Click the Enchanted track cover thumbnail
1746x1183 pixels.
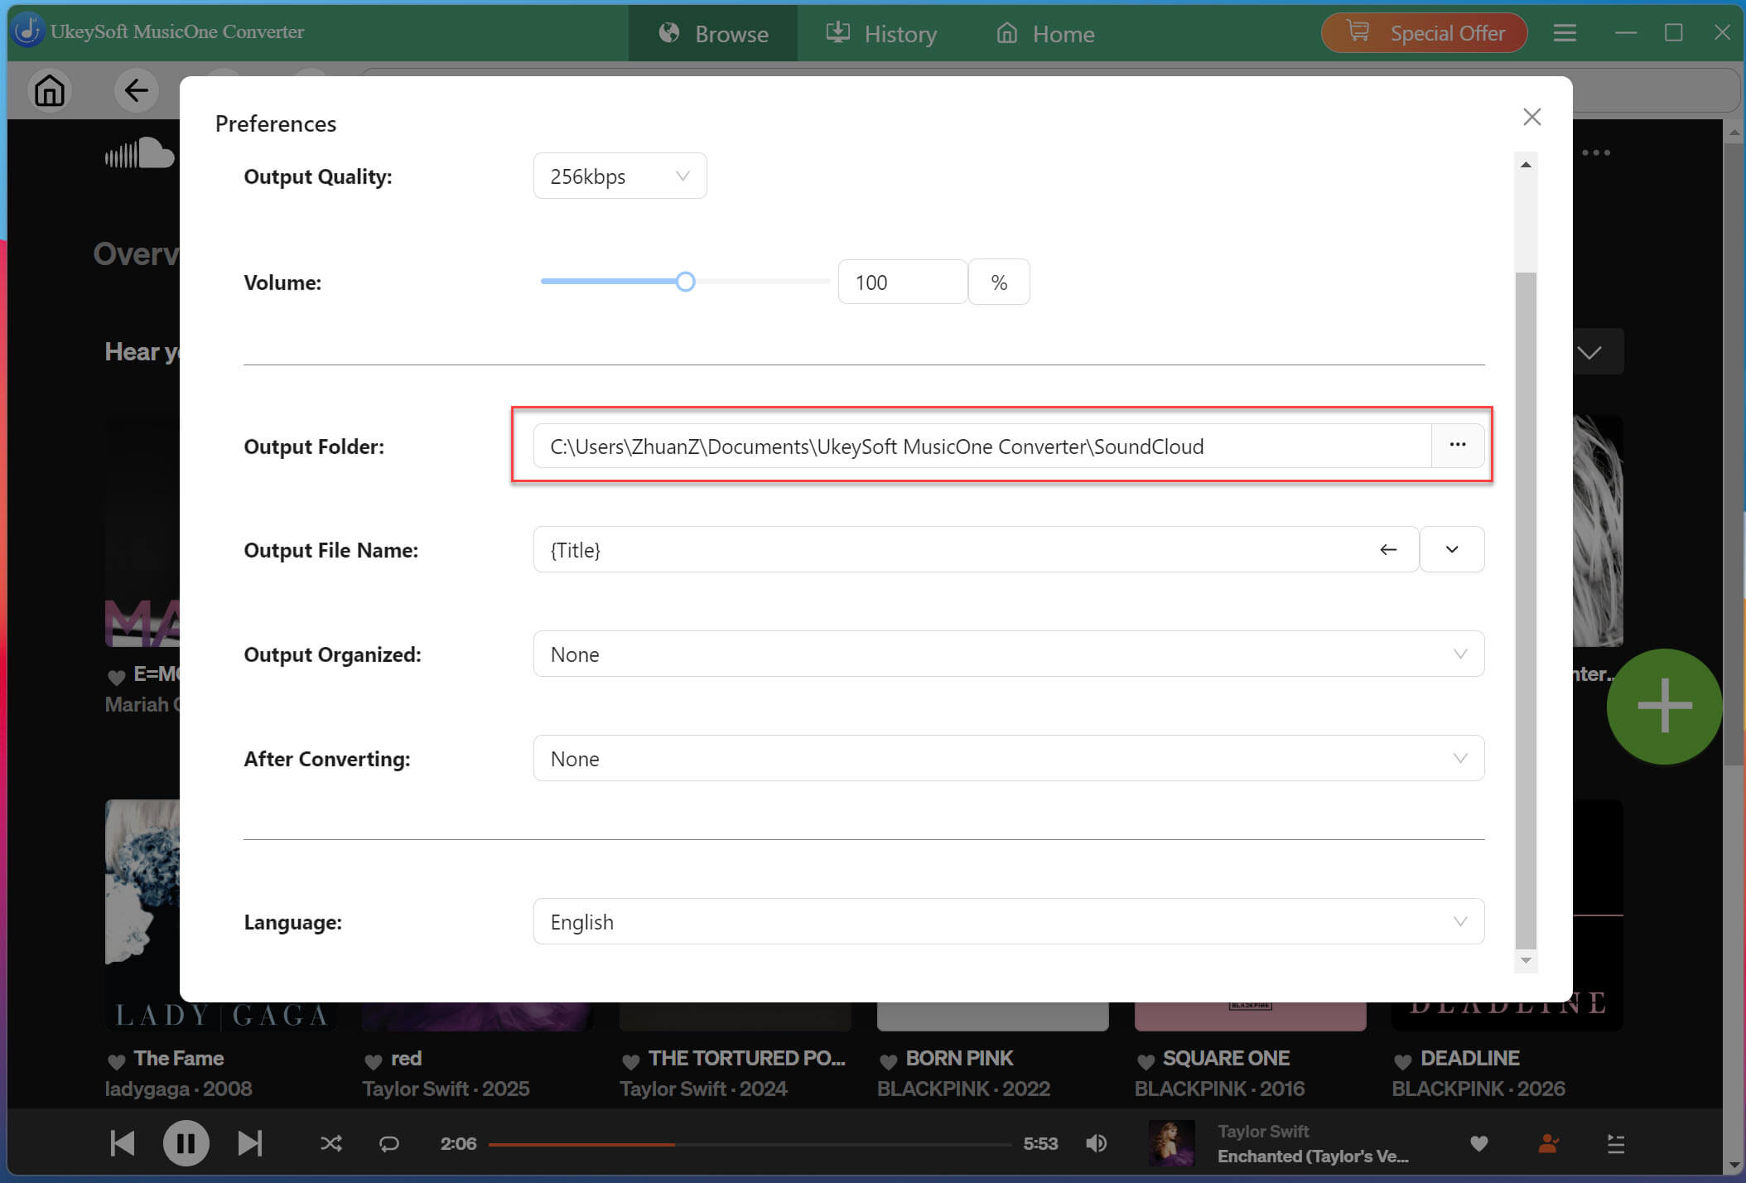pyautogui.click(x=1170, y=1143)
